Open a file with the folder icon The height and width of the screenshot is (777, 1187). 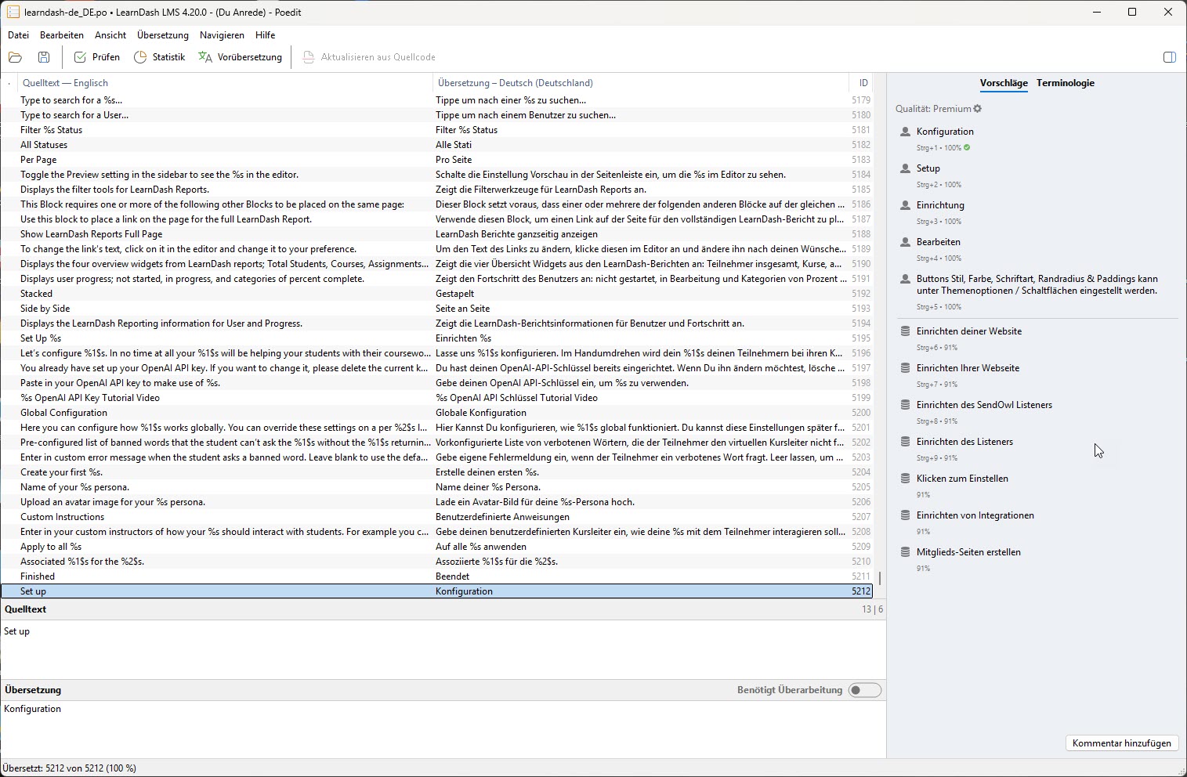point(15,57)
